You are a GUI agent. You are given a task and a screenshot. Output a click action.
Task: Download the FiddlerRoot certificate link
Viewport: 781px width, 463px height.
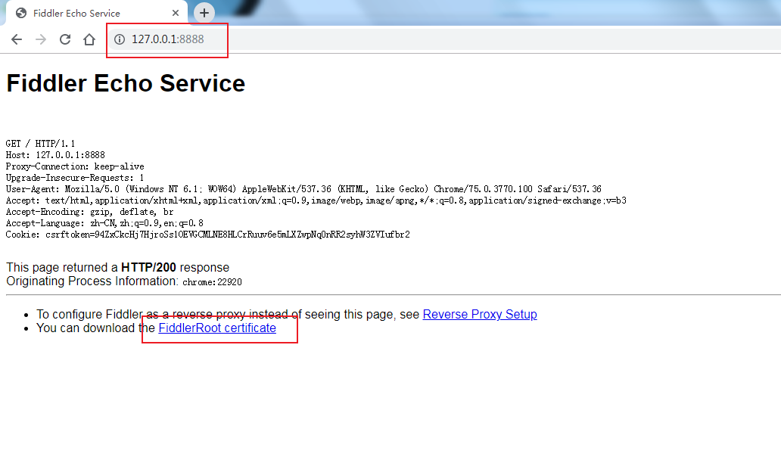coord(217,328)
